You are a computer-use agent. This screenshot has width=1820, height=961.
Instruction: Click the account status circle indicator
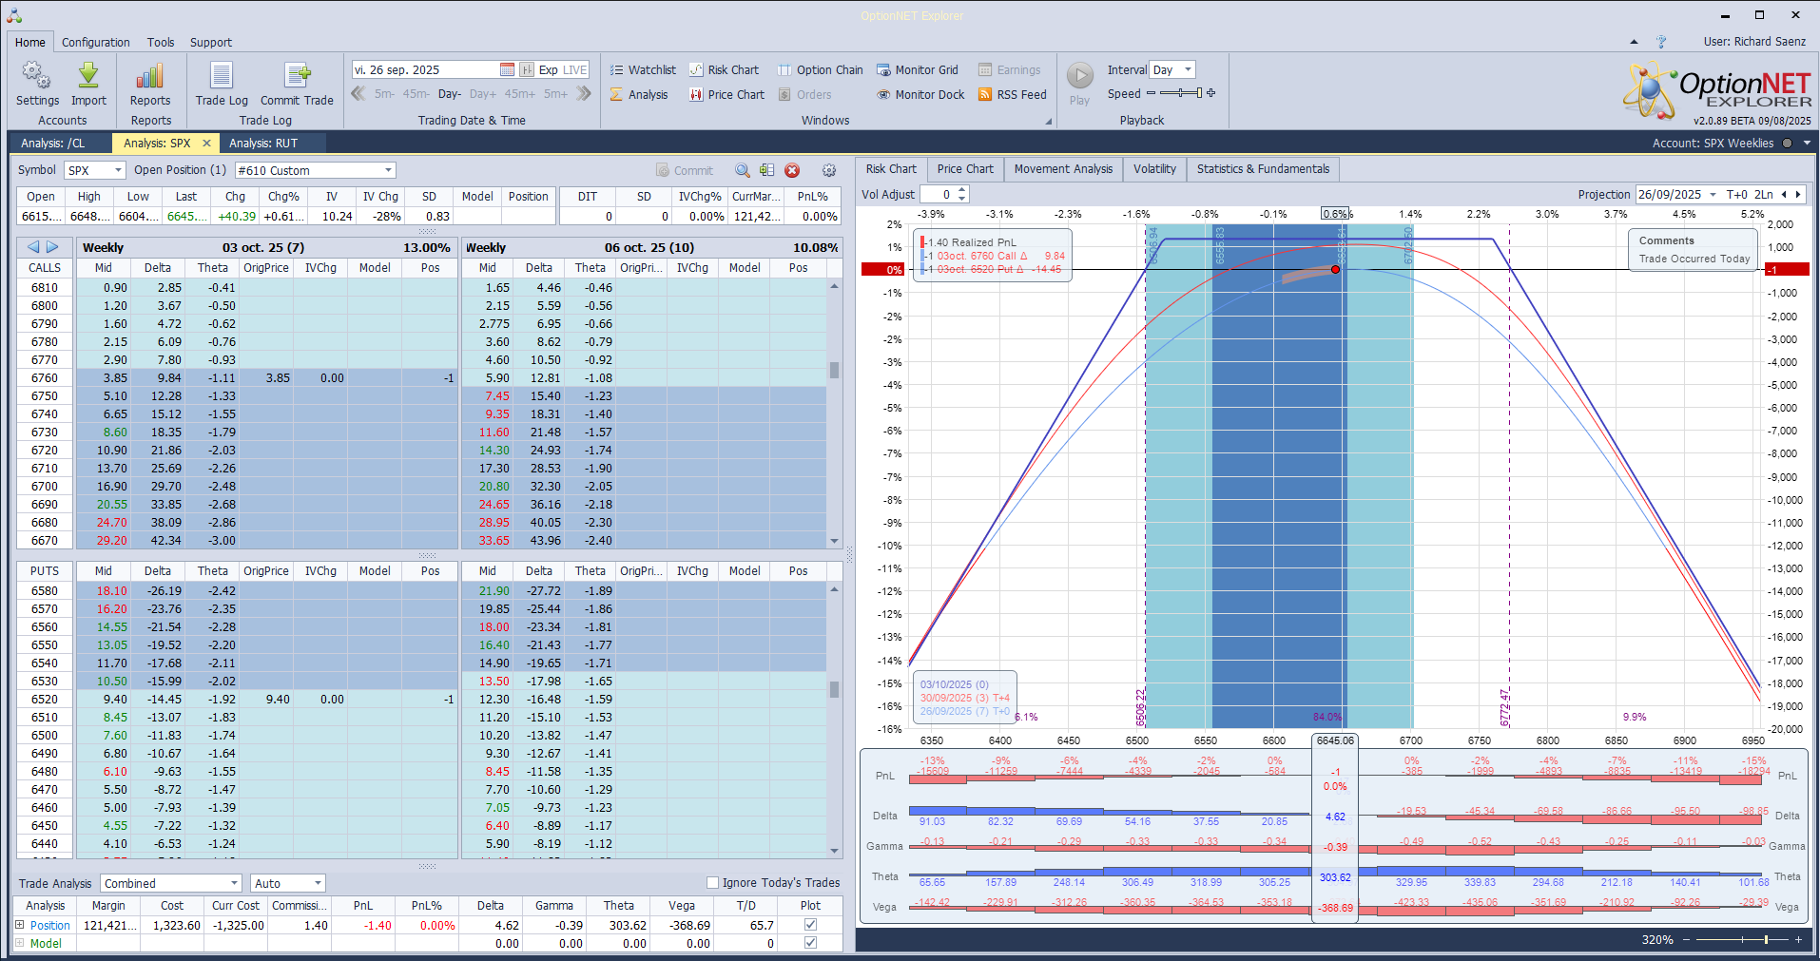coord(1787,144)
